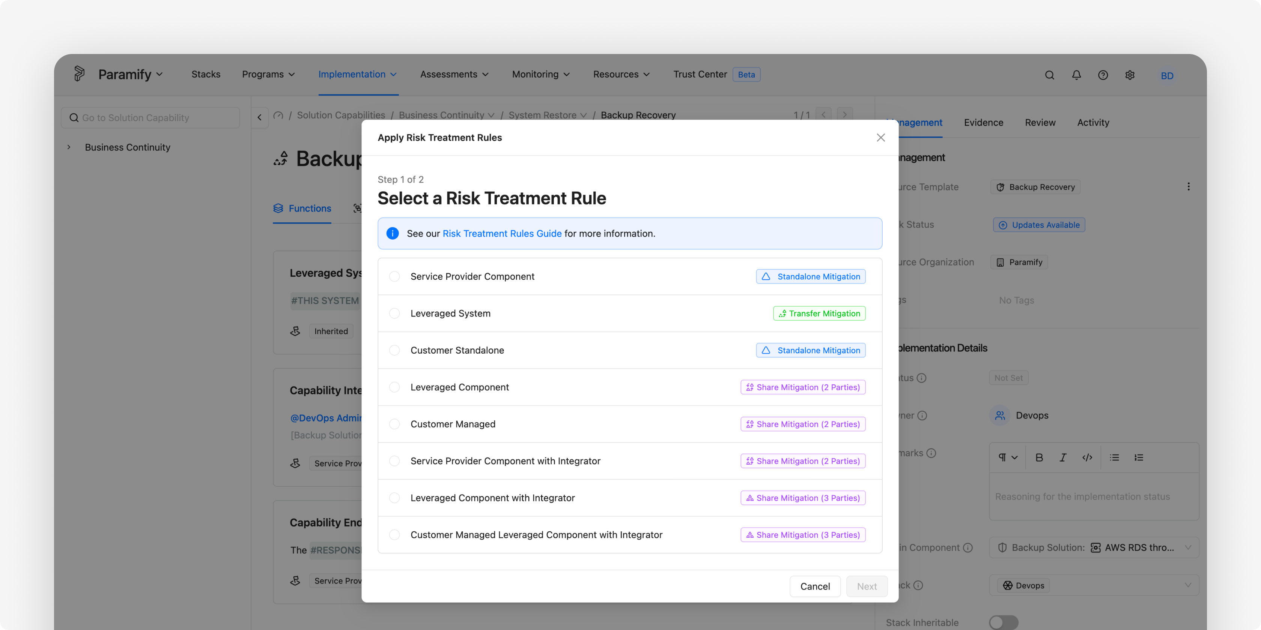Viewport: 1261px width, 630px height.
Task: Click the Solution Capabilities breadcrumb
Action: (x=341, y=115)
